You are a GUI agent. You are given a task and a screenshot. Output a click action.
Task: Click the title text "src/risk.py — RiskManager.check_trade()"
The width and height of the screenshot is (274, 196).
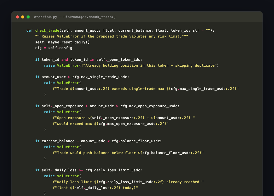coord(75,17)
